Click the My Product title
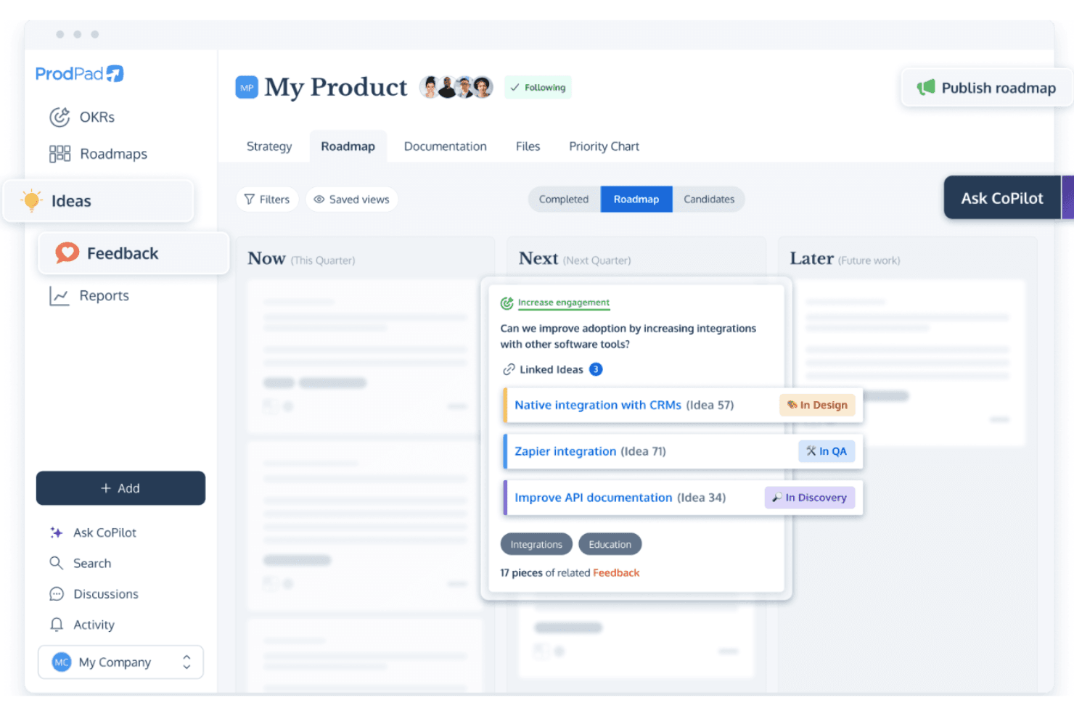 click(336, 87)
